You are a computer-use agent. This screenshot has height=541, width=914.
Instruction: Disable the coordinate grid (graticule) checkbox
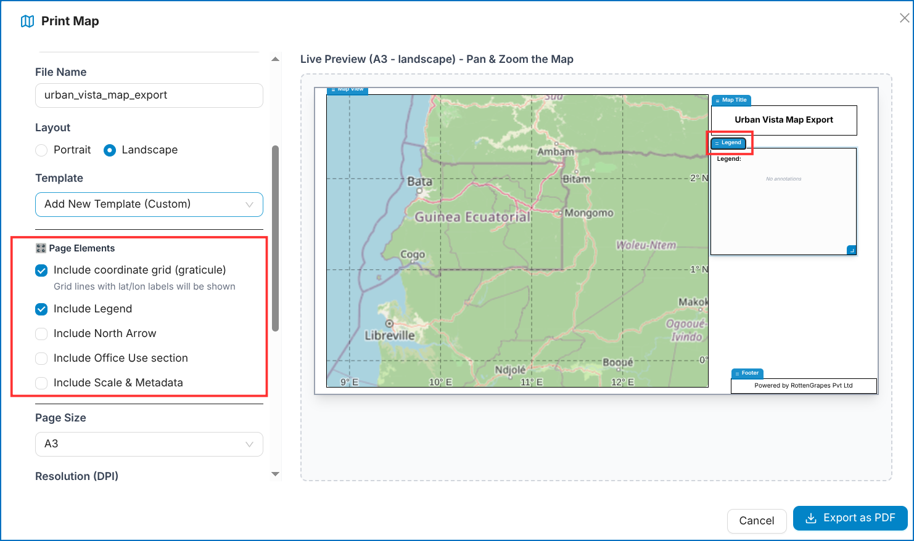41,270
